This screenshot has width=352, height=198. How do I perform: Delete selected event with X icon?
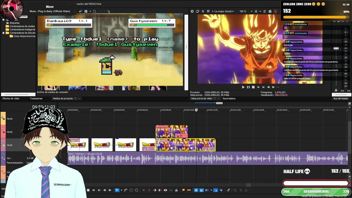tap(144, 190)
